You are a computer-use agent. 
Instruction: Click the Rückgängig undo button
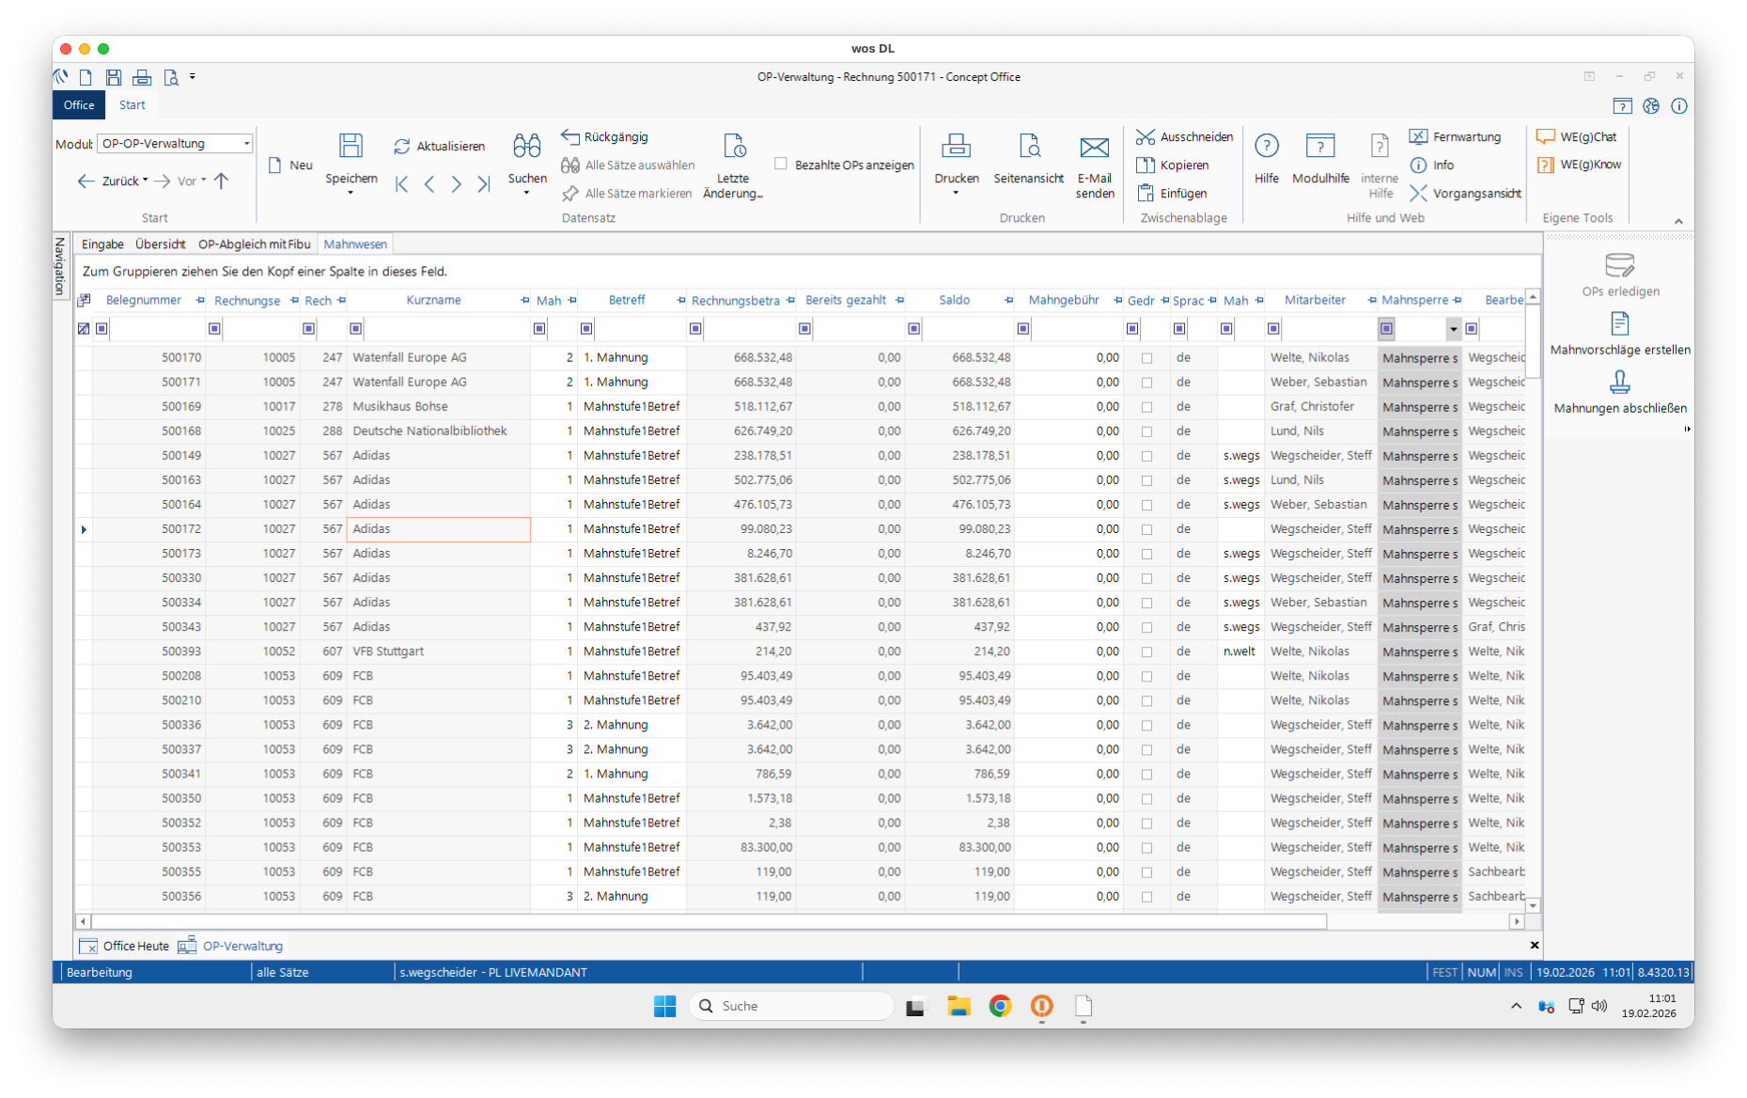[605, 137]
